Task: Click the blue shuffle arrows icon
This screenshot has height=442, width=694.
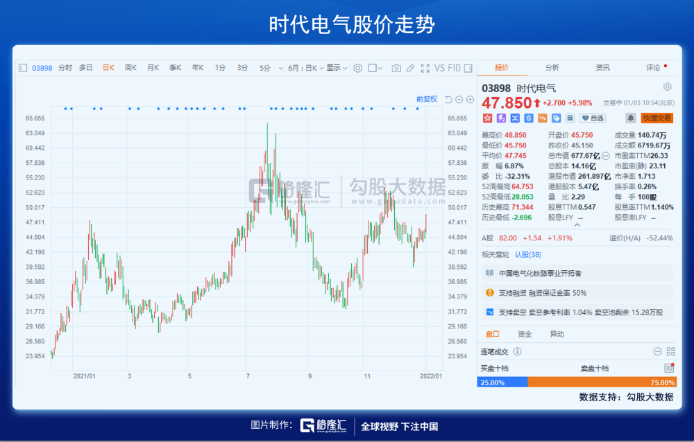Action: coord(515,118)
